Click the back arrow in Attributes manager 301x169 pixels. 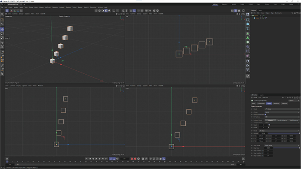pos(283,97)
